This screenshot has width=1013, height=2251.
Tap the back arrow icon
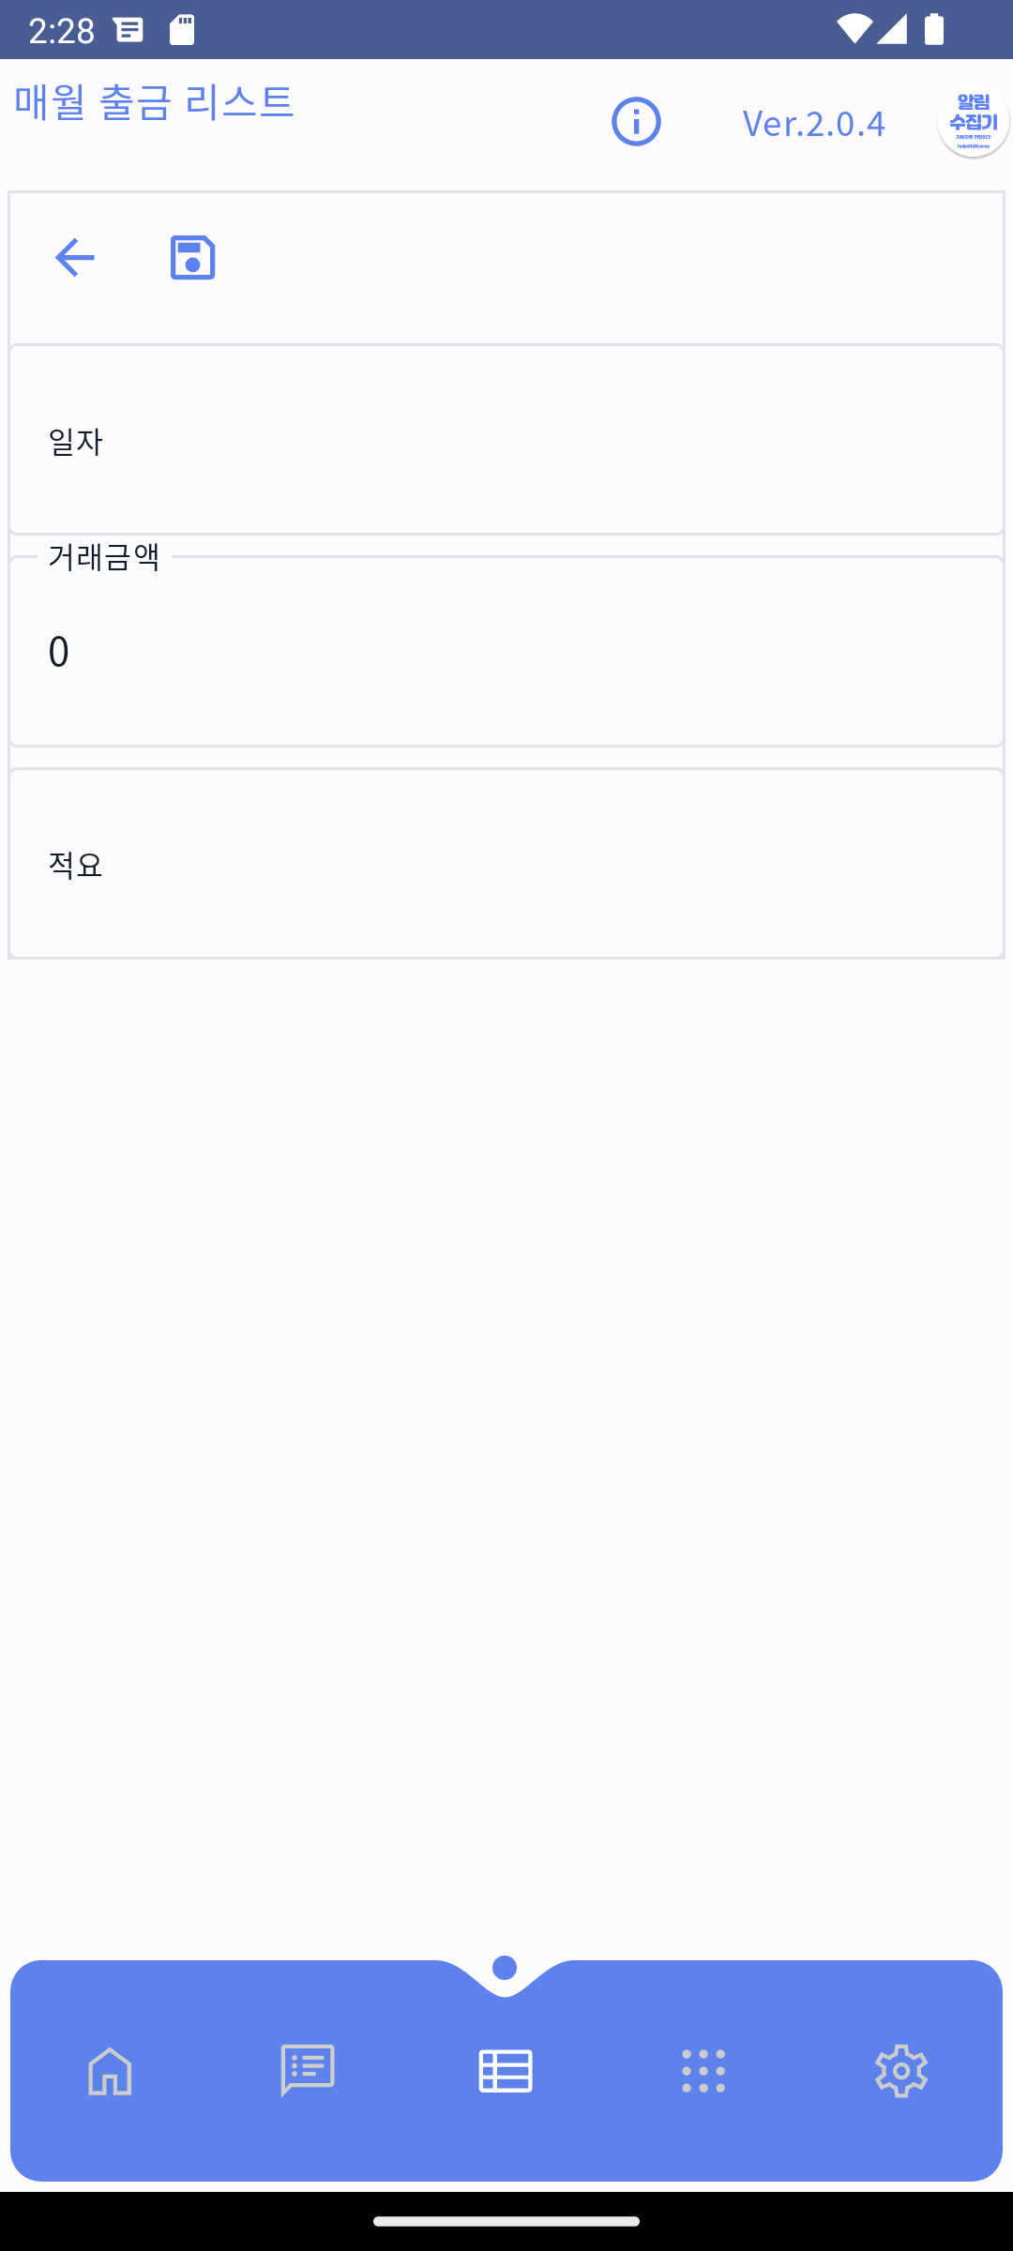pyautogui.click(x=75, y=257)
